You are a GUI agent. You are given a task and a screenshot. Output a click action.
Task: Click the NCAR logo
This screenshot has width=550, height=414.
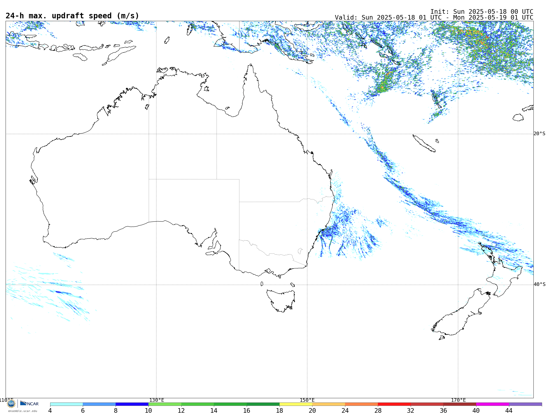(x=29, y=403)
